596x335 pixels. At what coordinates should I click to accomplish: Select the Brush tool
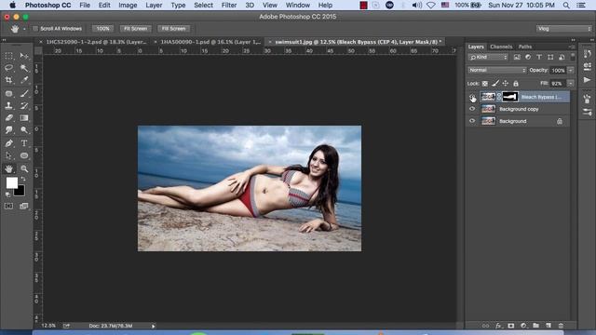(24, 93)
